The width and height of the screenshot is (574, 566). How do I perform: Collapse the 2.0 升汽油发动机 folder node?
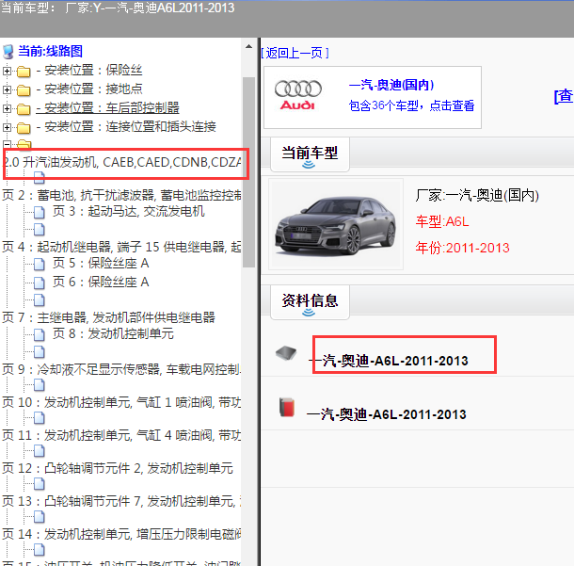[7, 144]
